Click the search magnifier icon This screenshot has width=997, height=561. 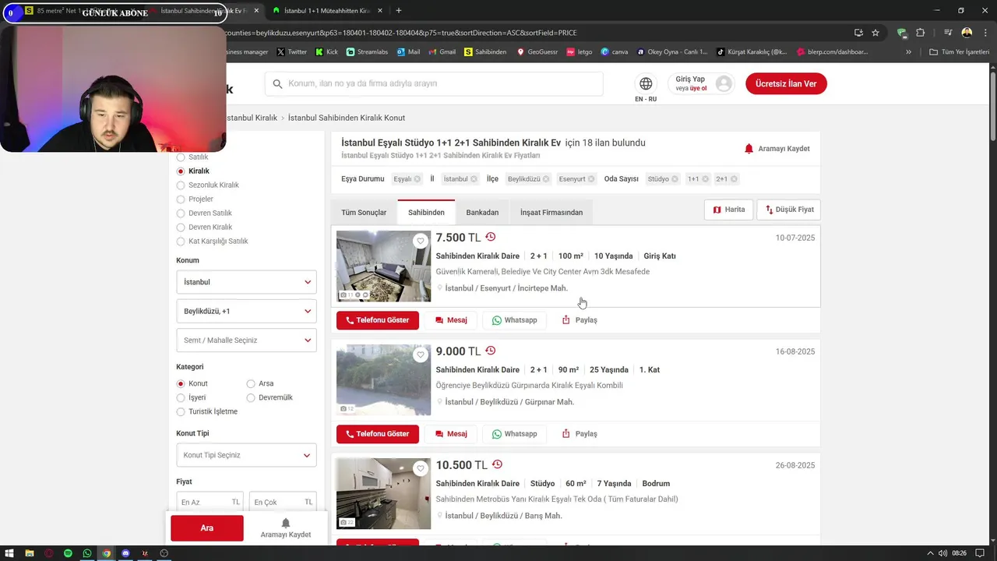coord(277,83)
